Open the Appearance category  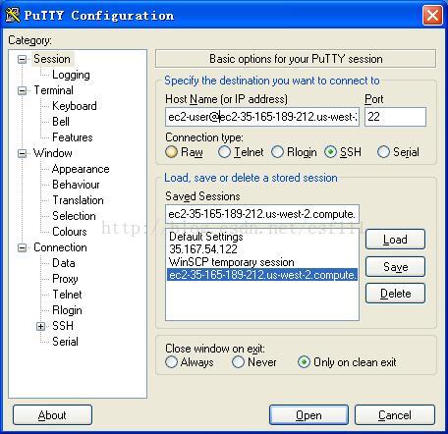[81, 169]
